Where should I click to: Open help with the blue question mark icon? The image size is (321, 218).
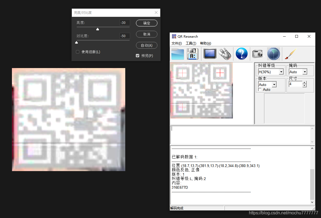[x=242, y=54]
